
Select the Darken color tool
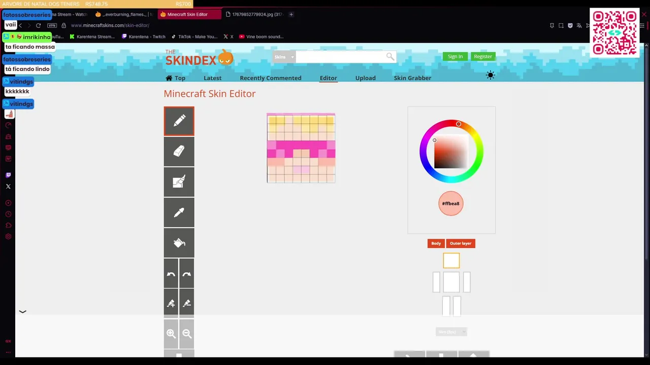(x=187, y=303)
